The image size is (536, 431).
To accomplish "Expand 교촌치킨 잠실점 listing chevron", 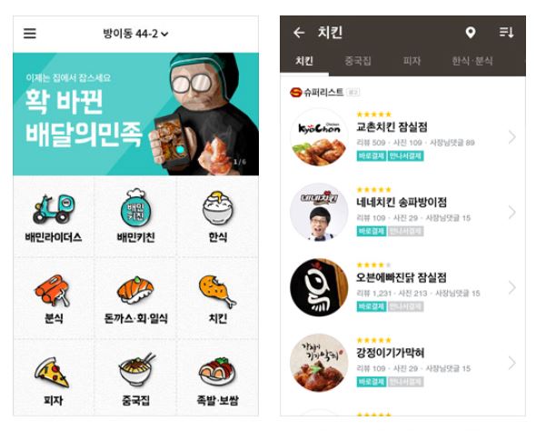I will (511, 136).
